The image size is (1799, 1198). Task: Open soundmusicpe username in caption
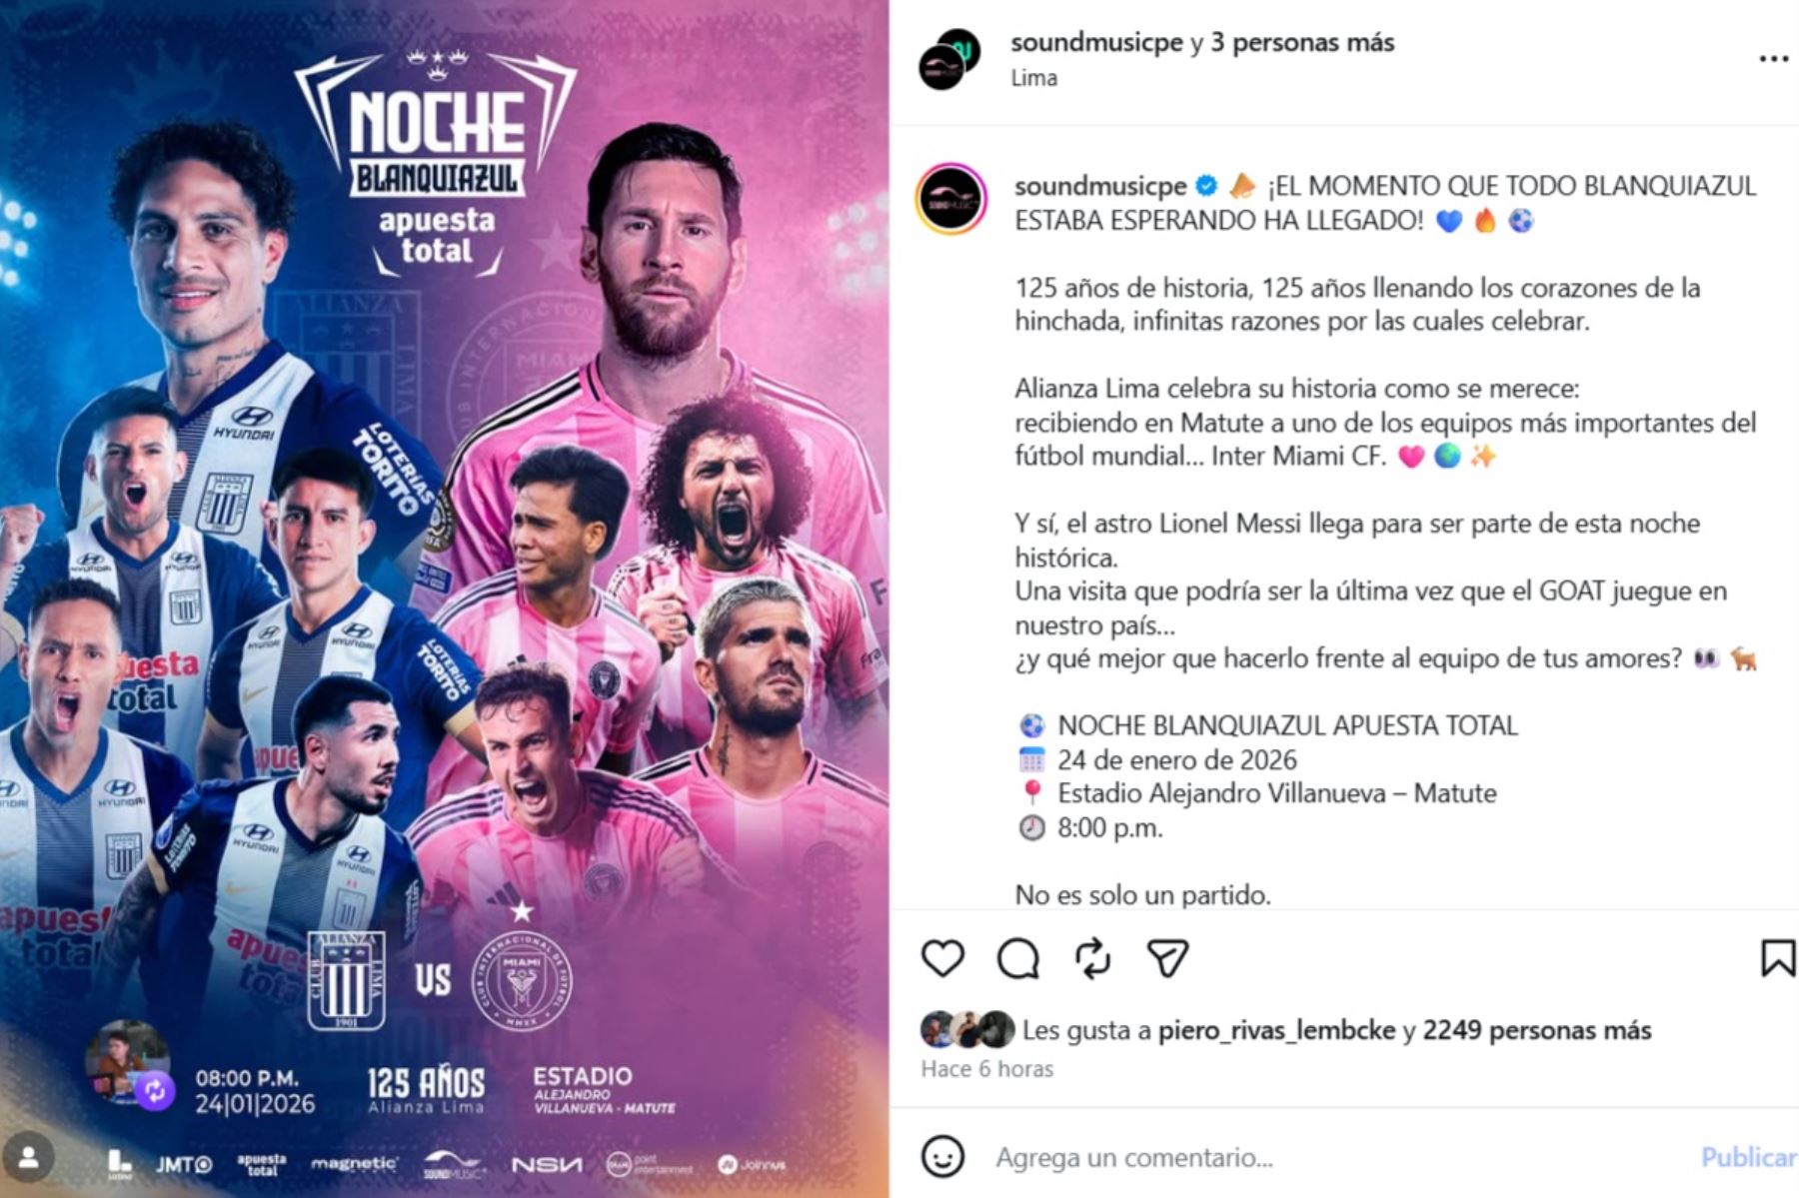click(1100, 186)
